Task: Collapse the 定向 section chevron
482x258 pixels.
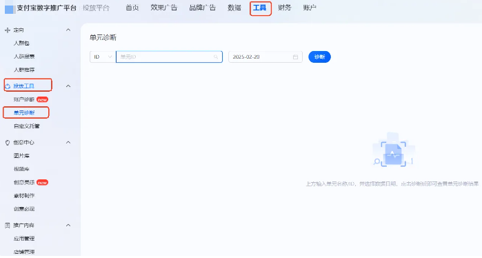Action: pyautogui.click(x=68, y=30)
